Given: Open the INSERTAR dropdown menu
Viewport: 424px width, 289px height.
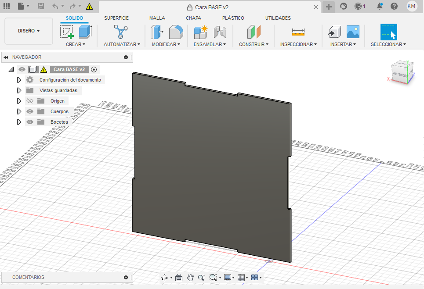Looking at the screenshot, I should coord(343,44).
